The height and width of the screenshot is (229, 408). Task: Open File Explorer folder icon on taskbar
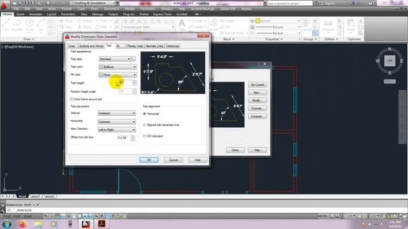tap(38, 224)
